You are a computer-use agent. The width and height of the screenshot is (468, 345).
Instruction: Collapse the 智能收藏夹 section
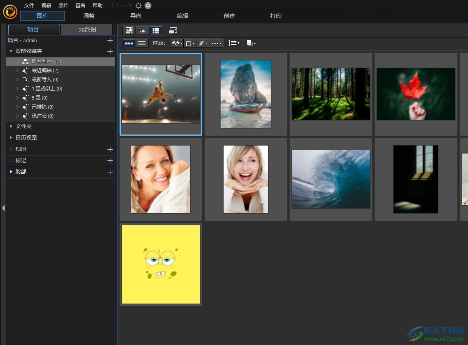pyautogui.click(x=11, y=51)
